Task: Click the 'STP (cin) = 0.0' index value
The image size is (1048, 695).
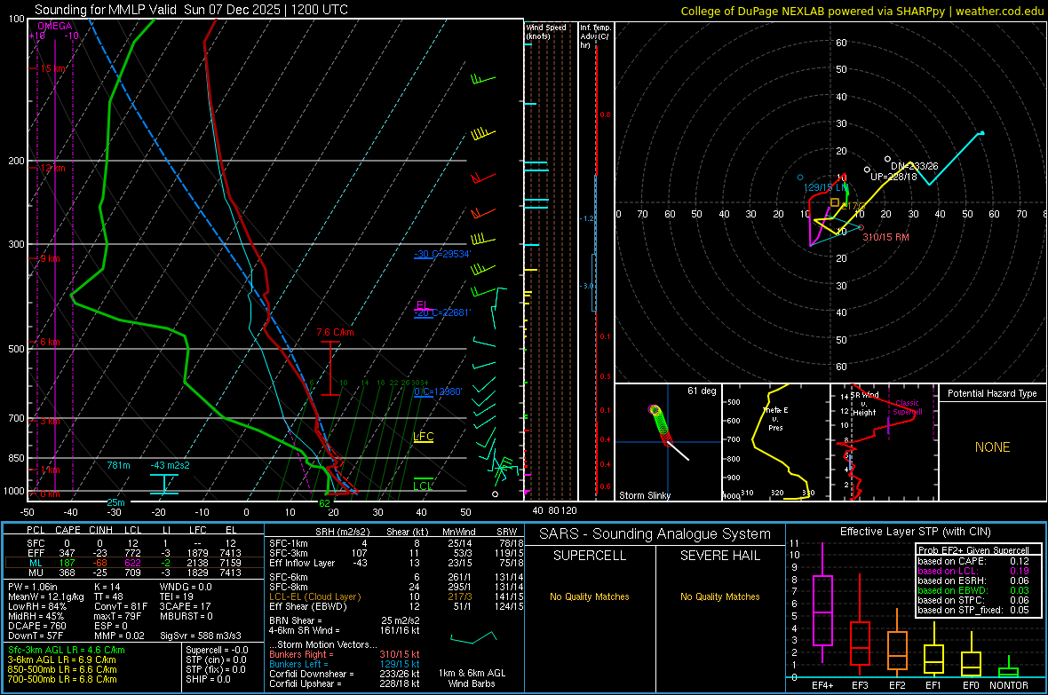Action: tap(216, 659)
